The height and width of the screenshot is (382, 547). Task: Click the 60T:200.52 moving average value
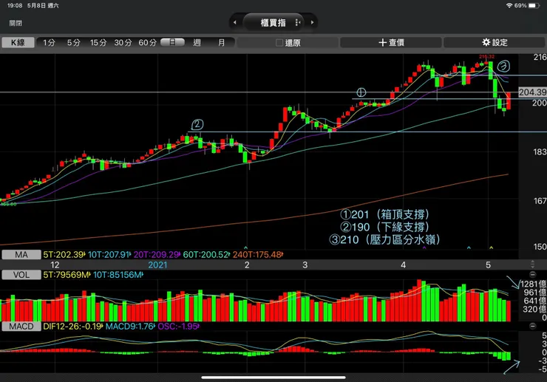206,255
